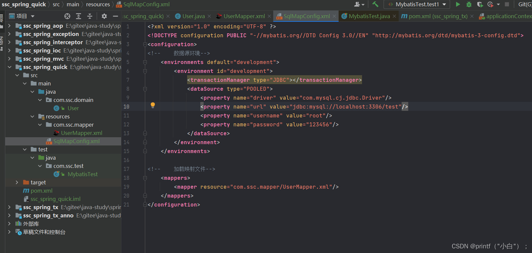This screenshot has width=532, height=253.
Task: Toggle code fold on the mappers opening line
Action: pos(145,178)
